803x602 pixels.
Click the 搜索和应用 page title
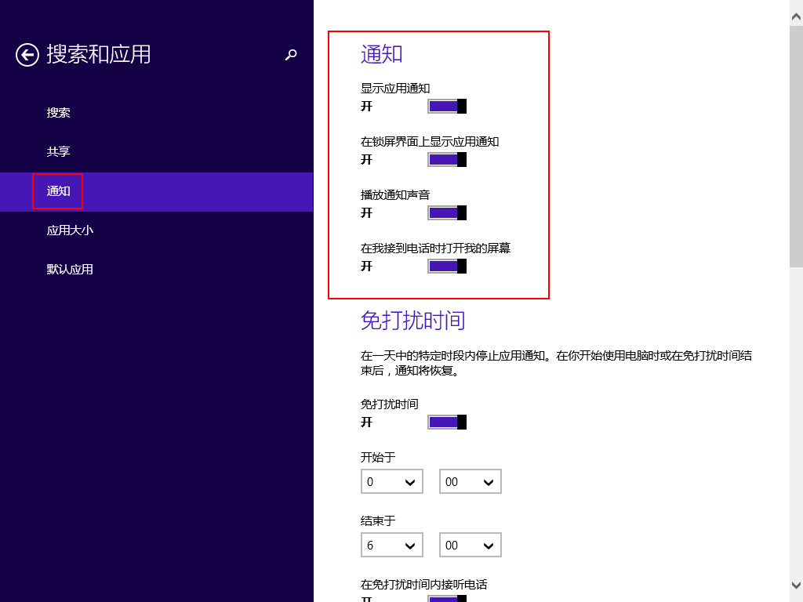pos(98,54)
